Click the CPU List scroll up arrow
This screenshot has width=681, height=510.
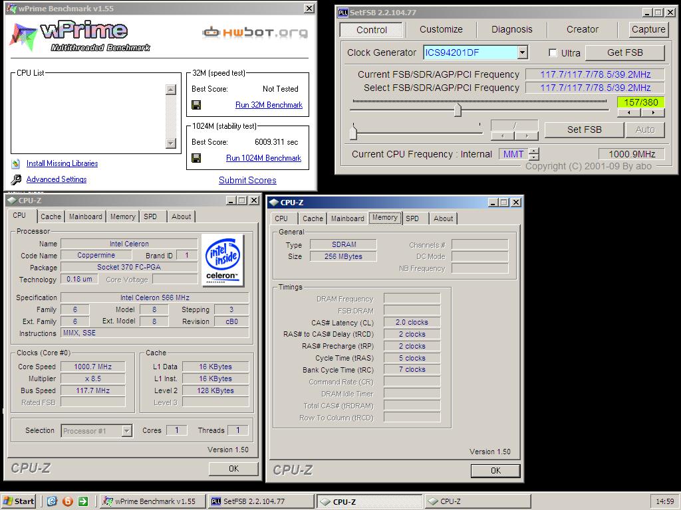(x=171, y=90)
